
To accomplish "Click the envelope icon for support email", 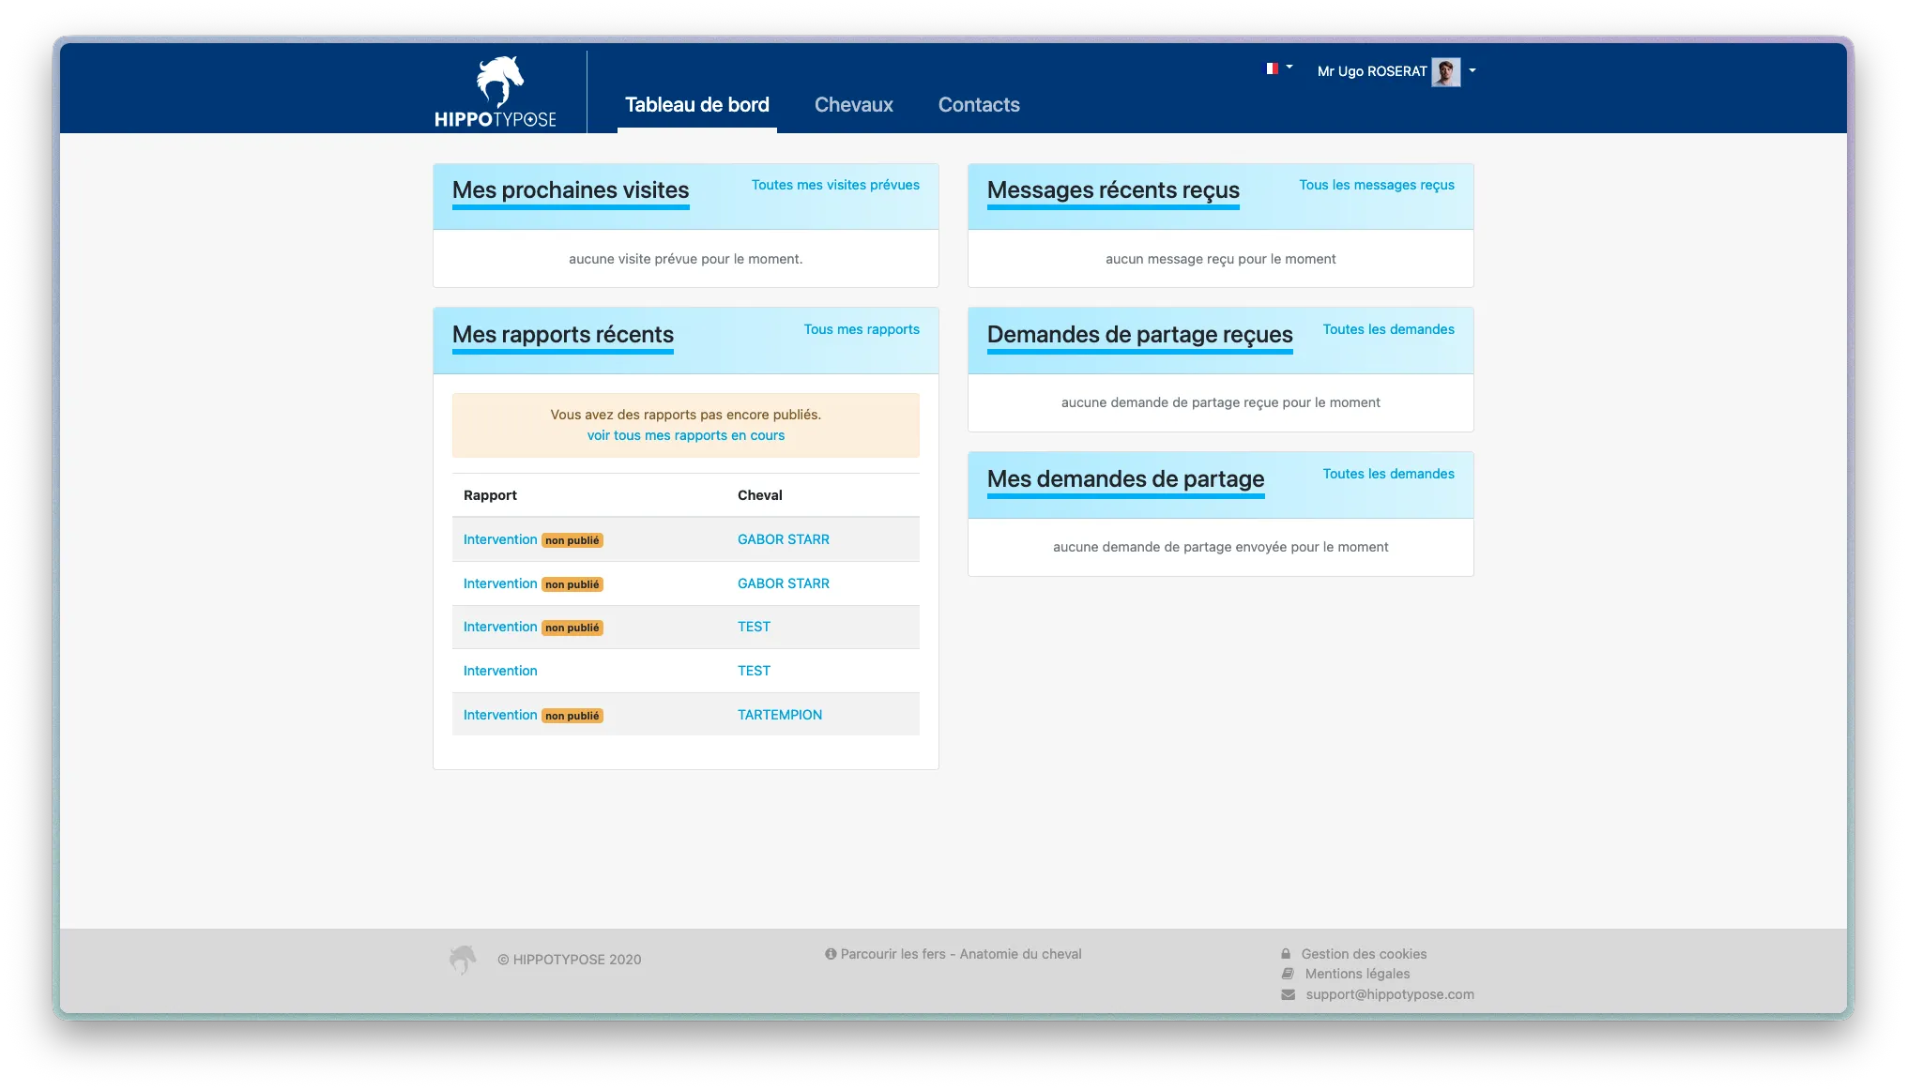I will pyautogui.click(x=1287, y=994).
